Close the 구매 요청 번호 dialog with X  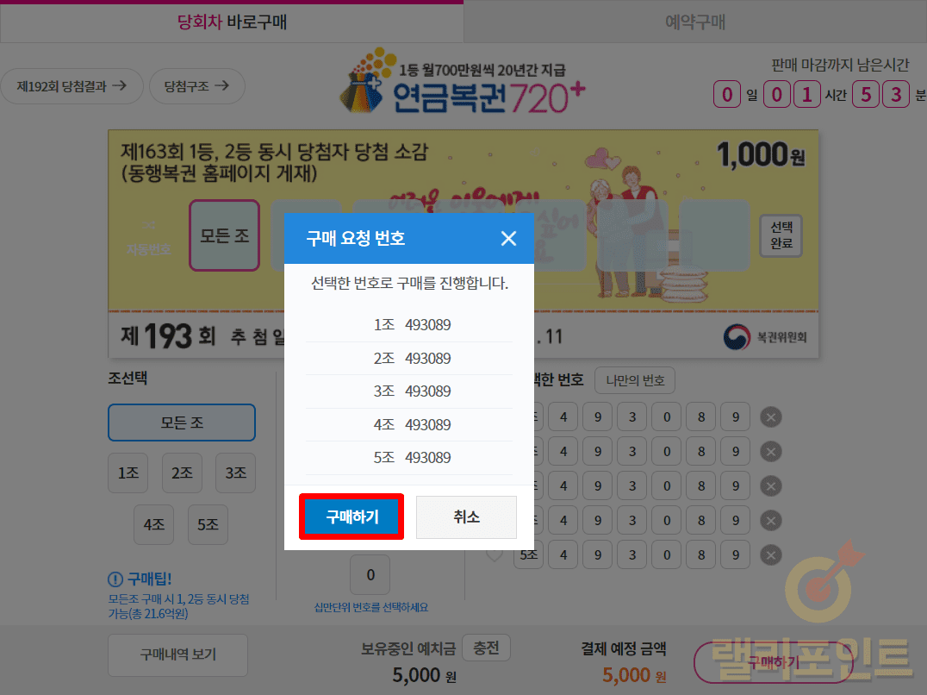point(508,238)
